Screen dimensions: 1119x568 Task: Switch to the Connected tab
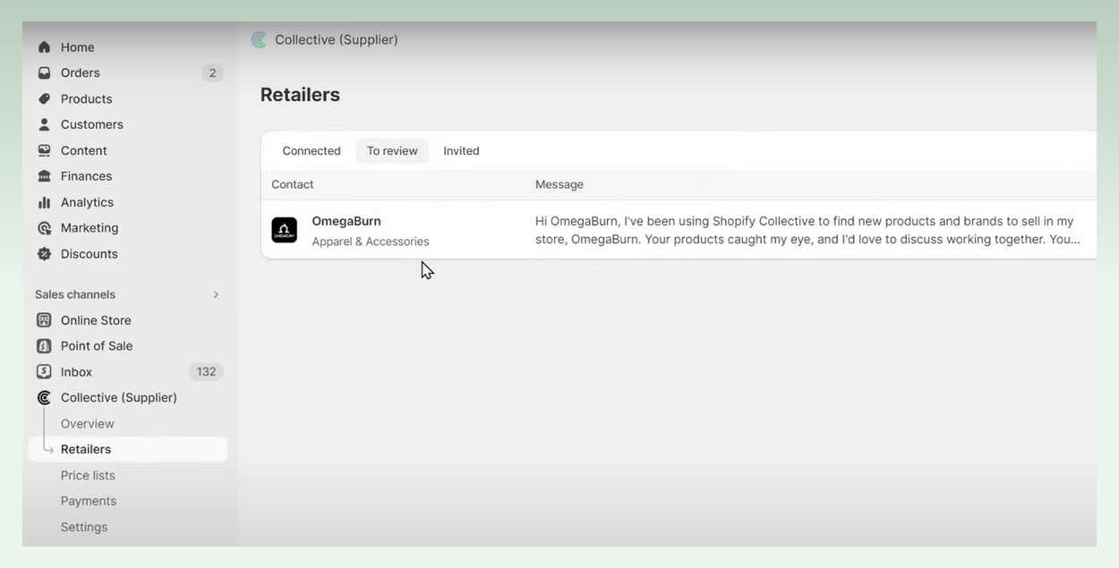311,150
